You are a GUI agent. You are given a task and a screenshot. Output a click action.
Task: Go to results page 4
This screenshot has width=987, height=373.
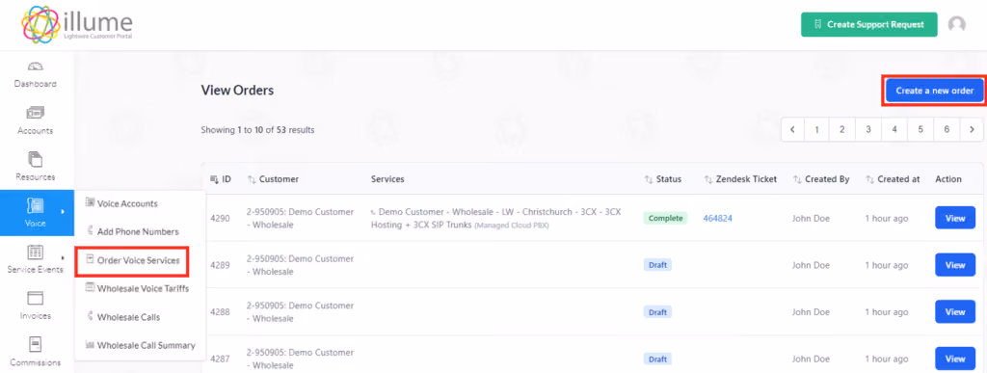[x=894, y=129]
